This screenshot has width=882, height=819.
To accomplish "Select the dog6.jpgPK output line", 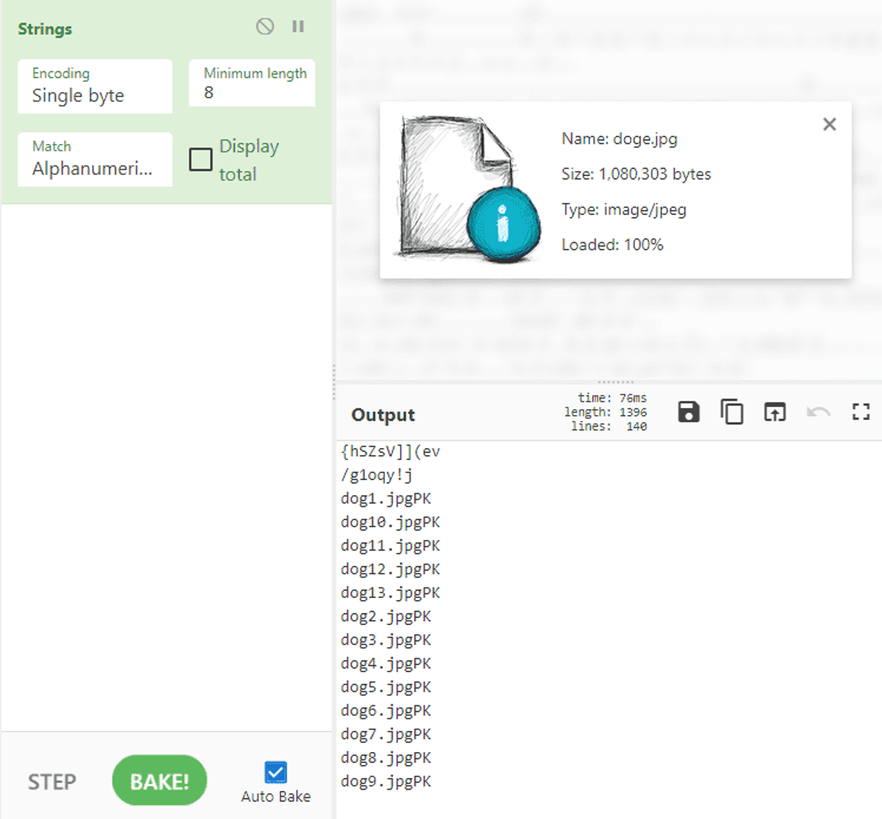I will click(386, 710).
